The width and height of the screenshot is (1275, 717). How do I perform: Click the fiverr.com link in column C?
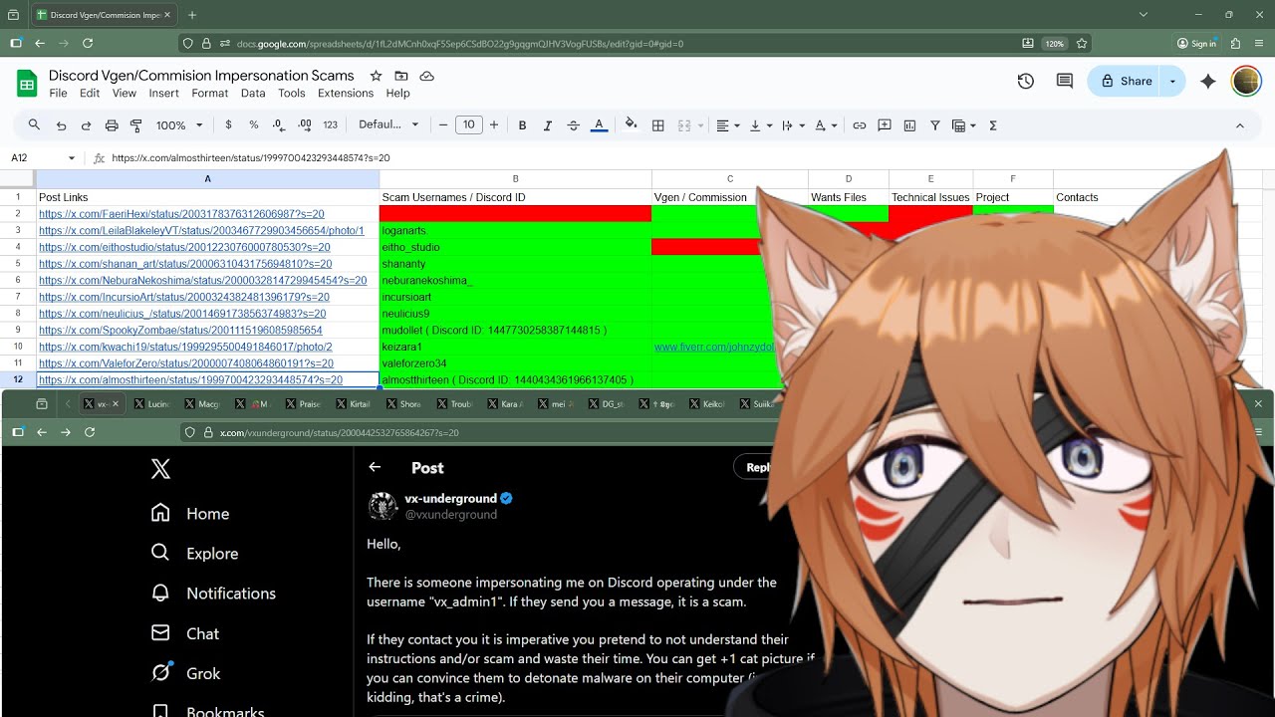tap(715, 347)
